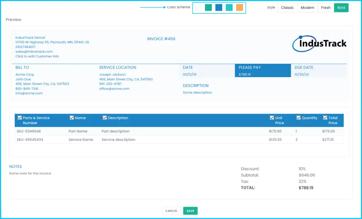Switch to the Classic style

(287, 8)
